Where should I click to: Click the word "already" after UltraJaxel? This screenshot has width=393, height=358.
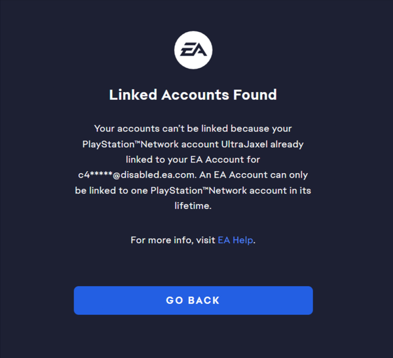[x=287, y=144]
